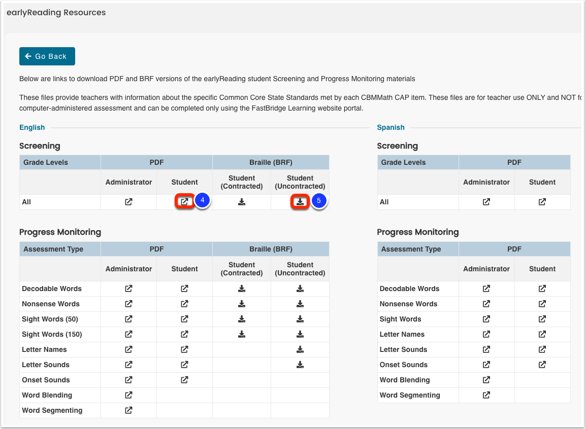Screen dimensions: 585x429
Task: Open Spanish Onset Sounds Student PDF
Action: (542, 365)
